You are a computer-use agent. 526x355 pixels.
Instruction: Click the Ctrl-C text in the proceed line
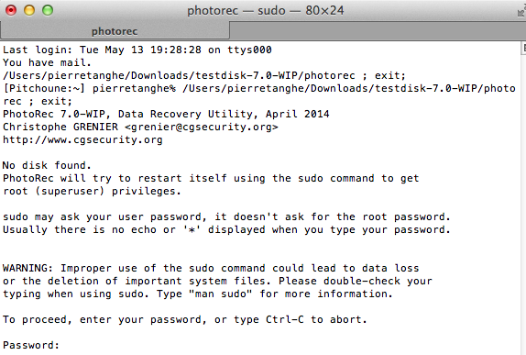285,319
